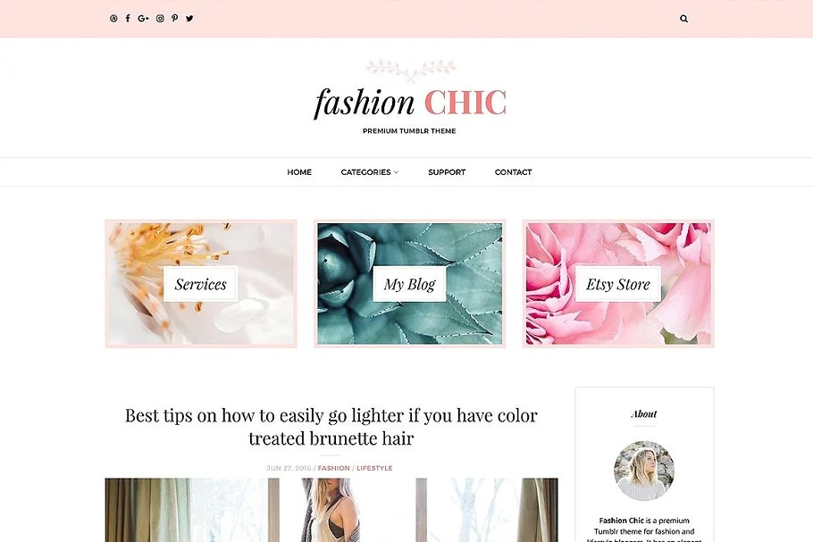Open the Twitter bird icon
813x542 pixels.
tap(189, 19)
